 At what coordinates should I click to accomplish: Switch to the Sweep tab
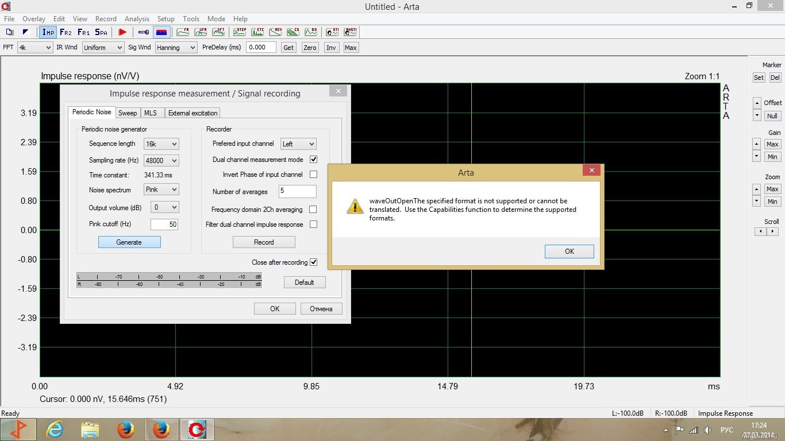coord(128,113)
